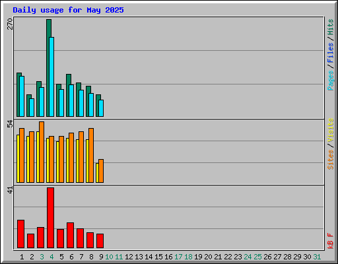Click day label 9 on the x-axis
Image resolution: width=338 pixels, height=264 pixels.
click(101, 257)
